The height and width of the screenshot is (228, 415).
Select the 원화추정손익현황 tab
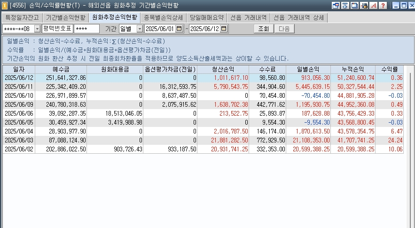point(115,17)
